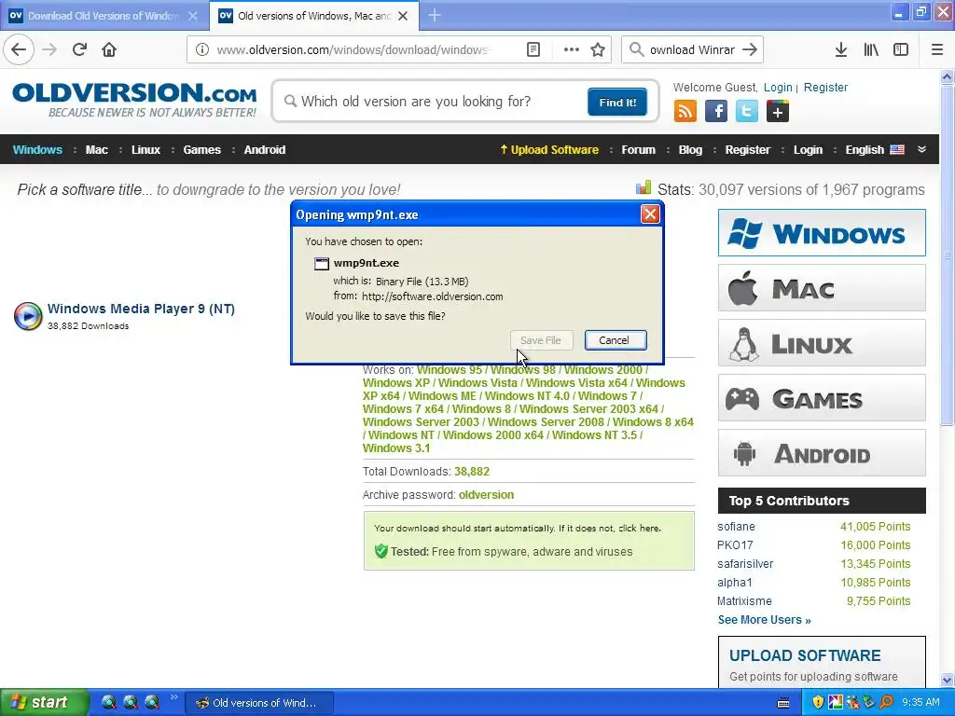955x716 pixels.
Task: Click the Old versions of Wind taskbar button
Action: [x=259, y=703]
